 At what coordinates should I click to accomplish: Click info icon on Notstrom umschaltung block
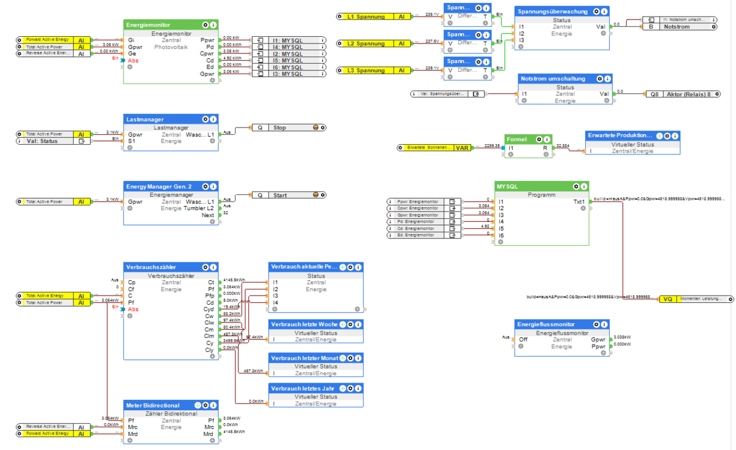click(x=608, y=78)
